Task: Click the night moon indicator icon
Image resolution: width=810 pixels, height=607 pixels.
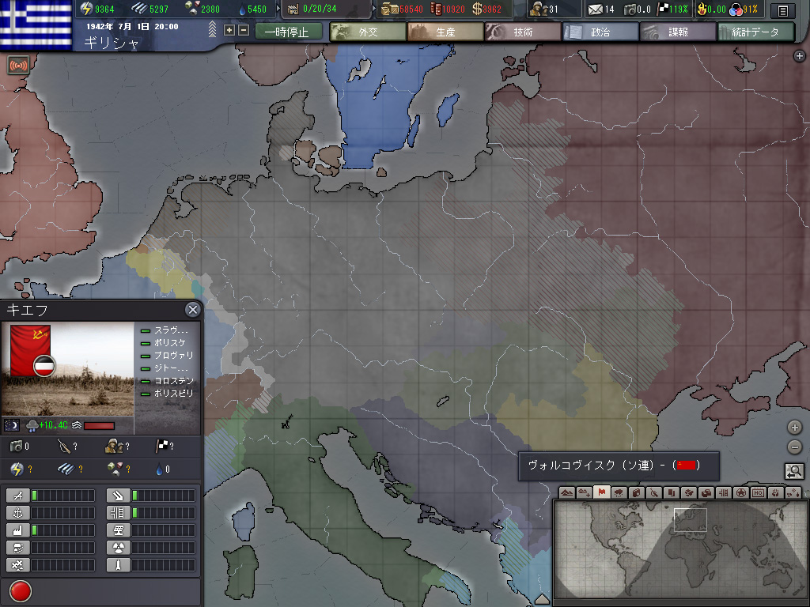Action: (x=12, y=425)
